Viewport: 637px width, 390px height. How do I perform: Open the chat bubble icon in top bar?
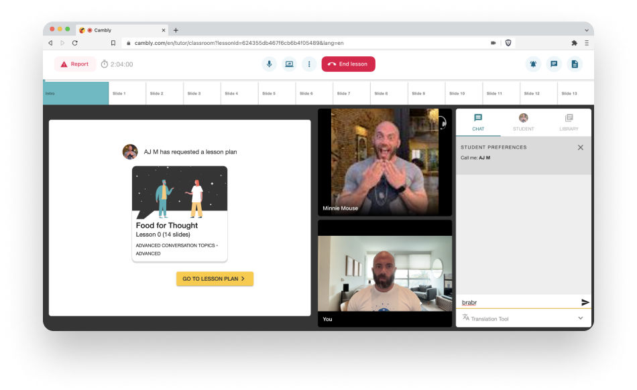point(554,64)
